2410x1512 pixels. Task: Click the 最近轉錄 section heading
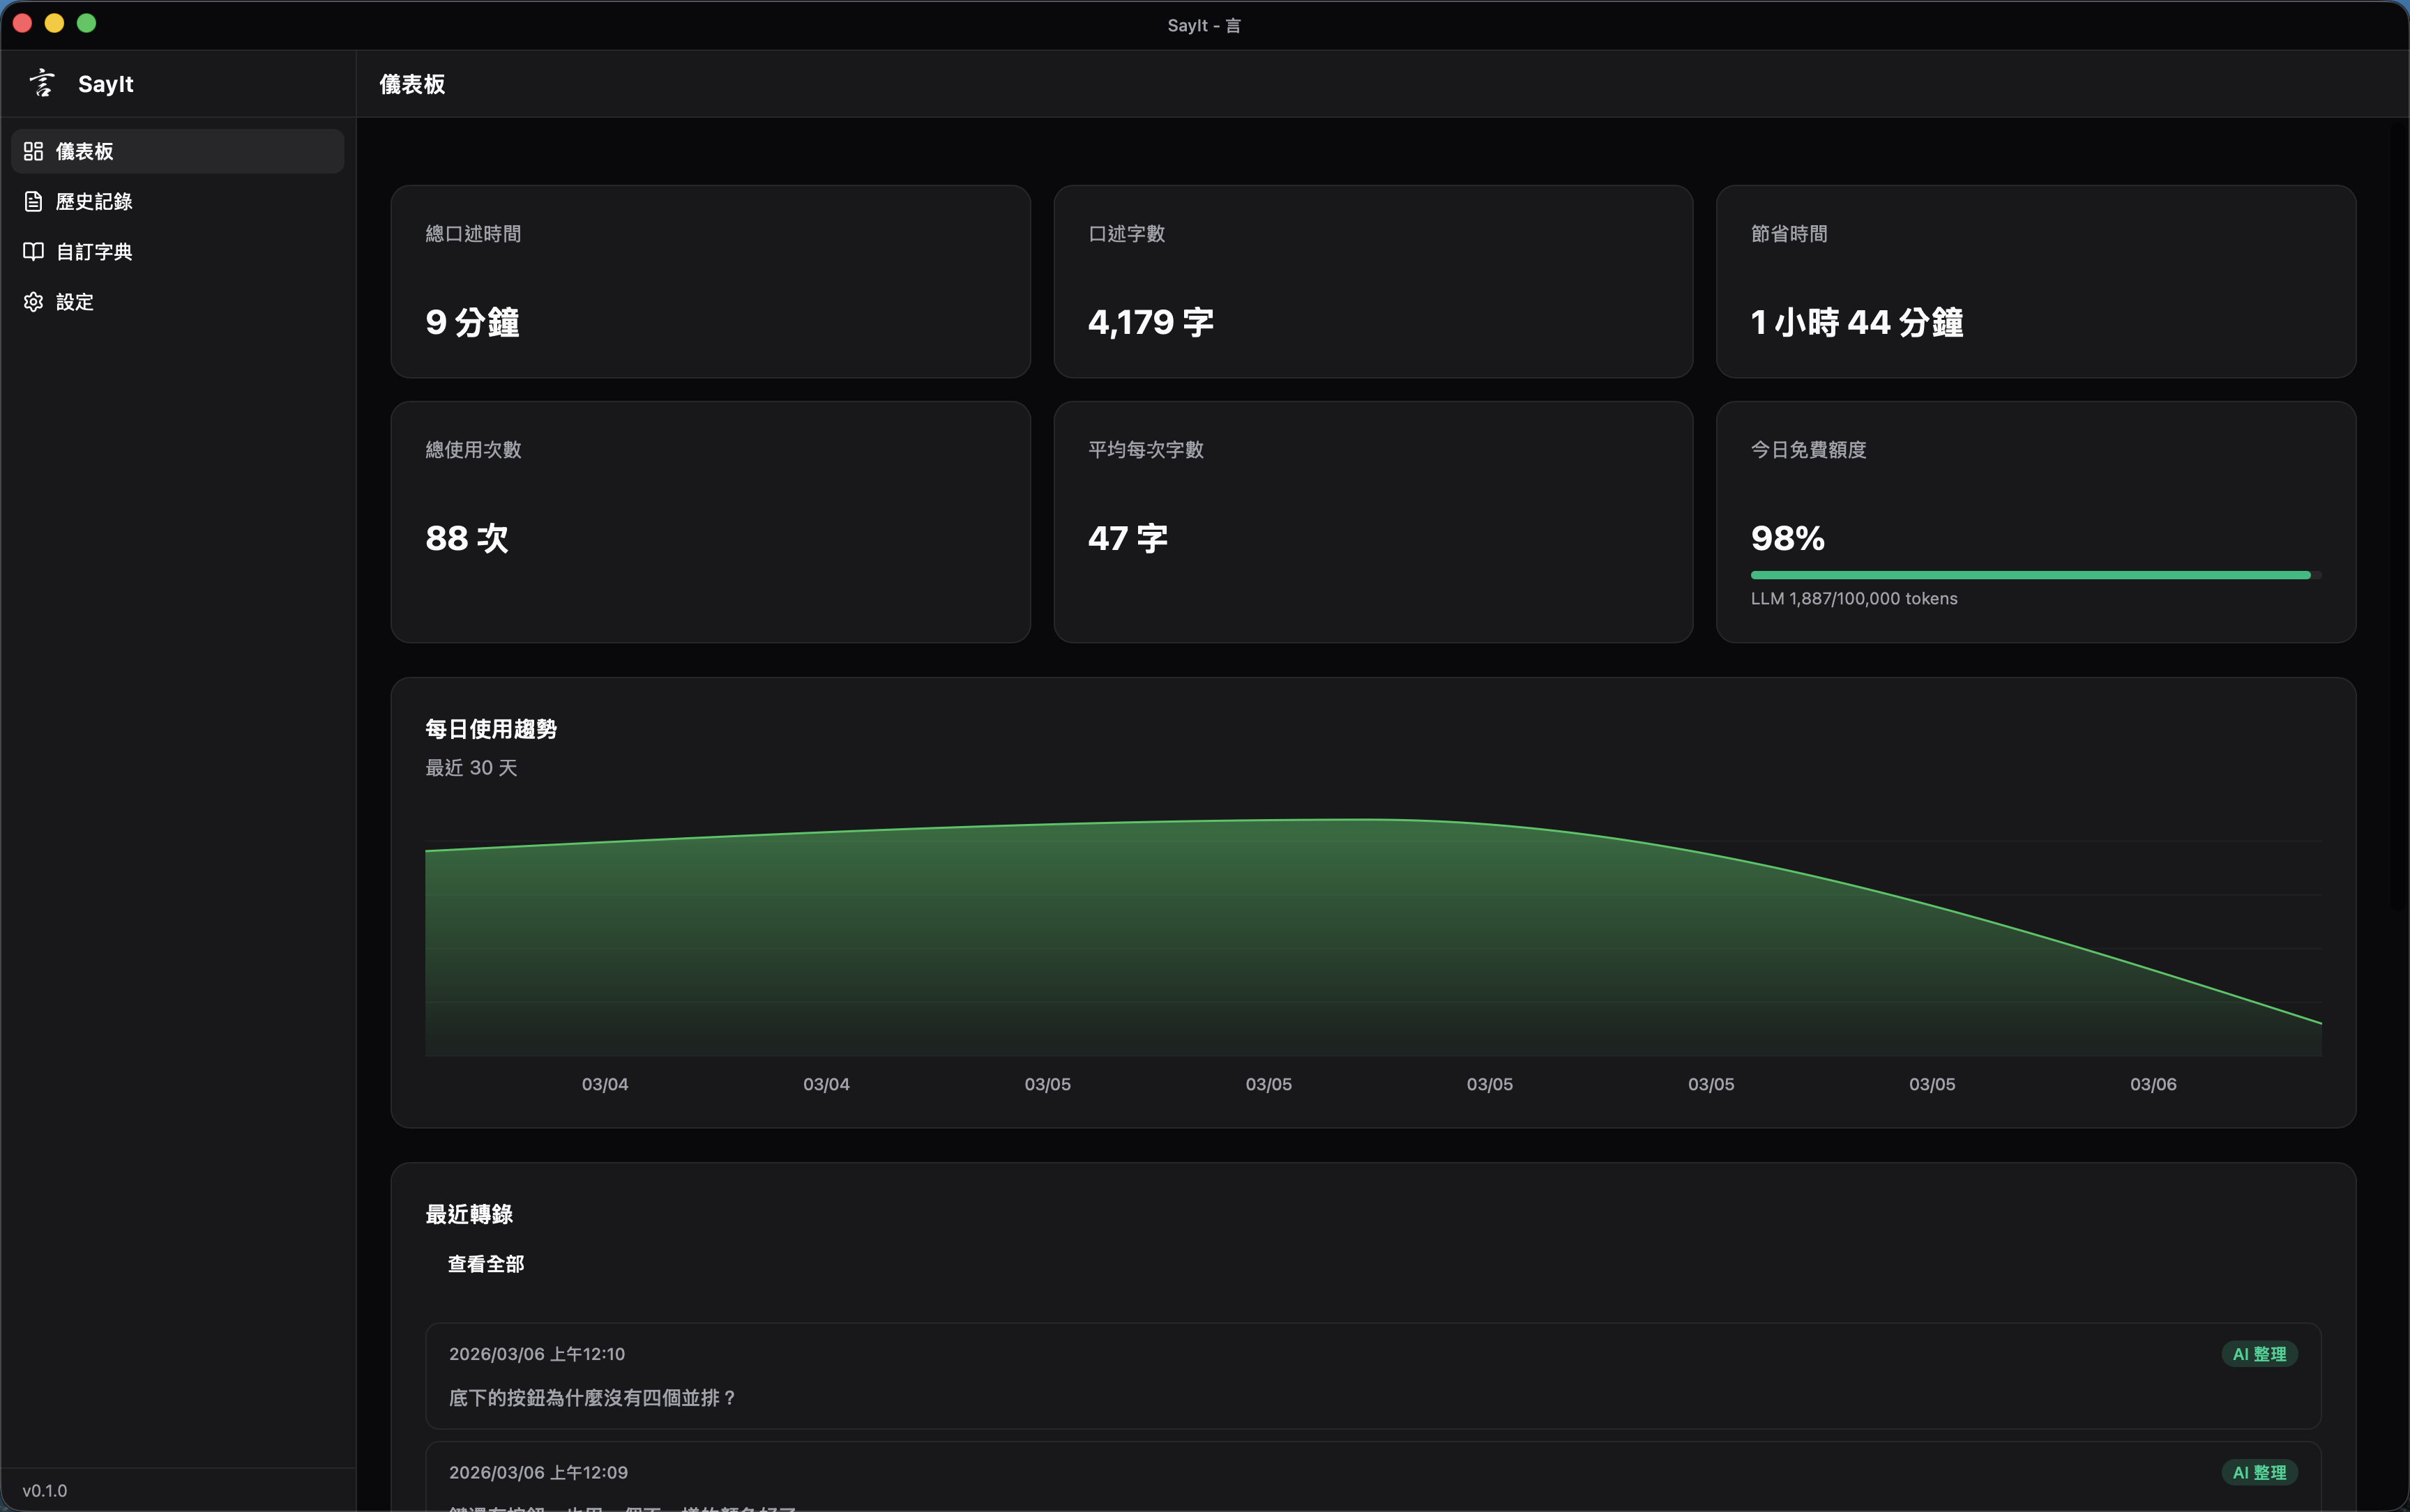click(x=468, y=1214)
